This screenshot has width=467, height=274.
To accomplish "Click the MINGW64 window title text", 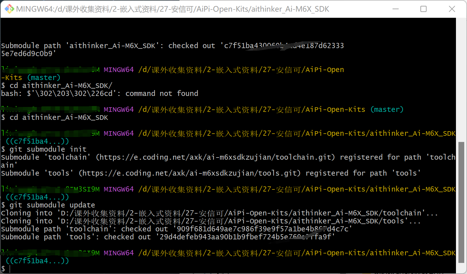I will pyautogui.click(x=173, y=9).
